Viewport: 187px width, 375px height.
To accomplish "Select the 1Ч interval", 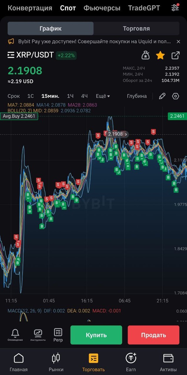I will (x=70, y=96).
